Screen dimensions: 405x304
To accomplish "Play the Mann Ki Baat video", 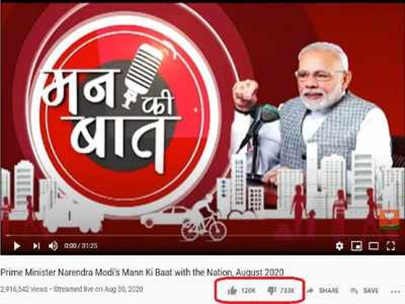I will [x=17, y=245].
